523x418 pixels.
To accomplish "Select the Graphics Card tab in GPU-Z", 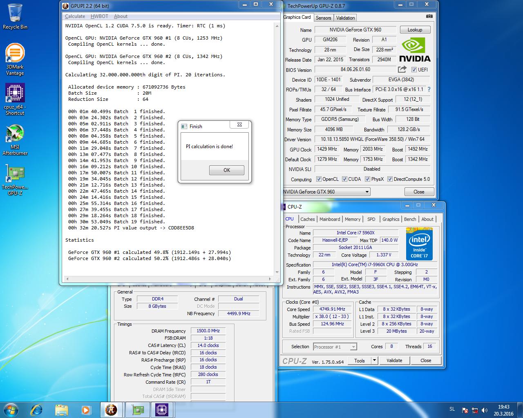I will click(297, 17).
